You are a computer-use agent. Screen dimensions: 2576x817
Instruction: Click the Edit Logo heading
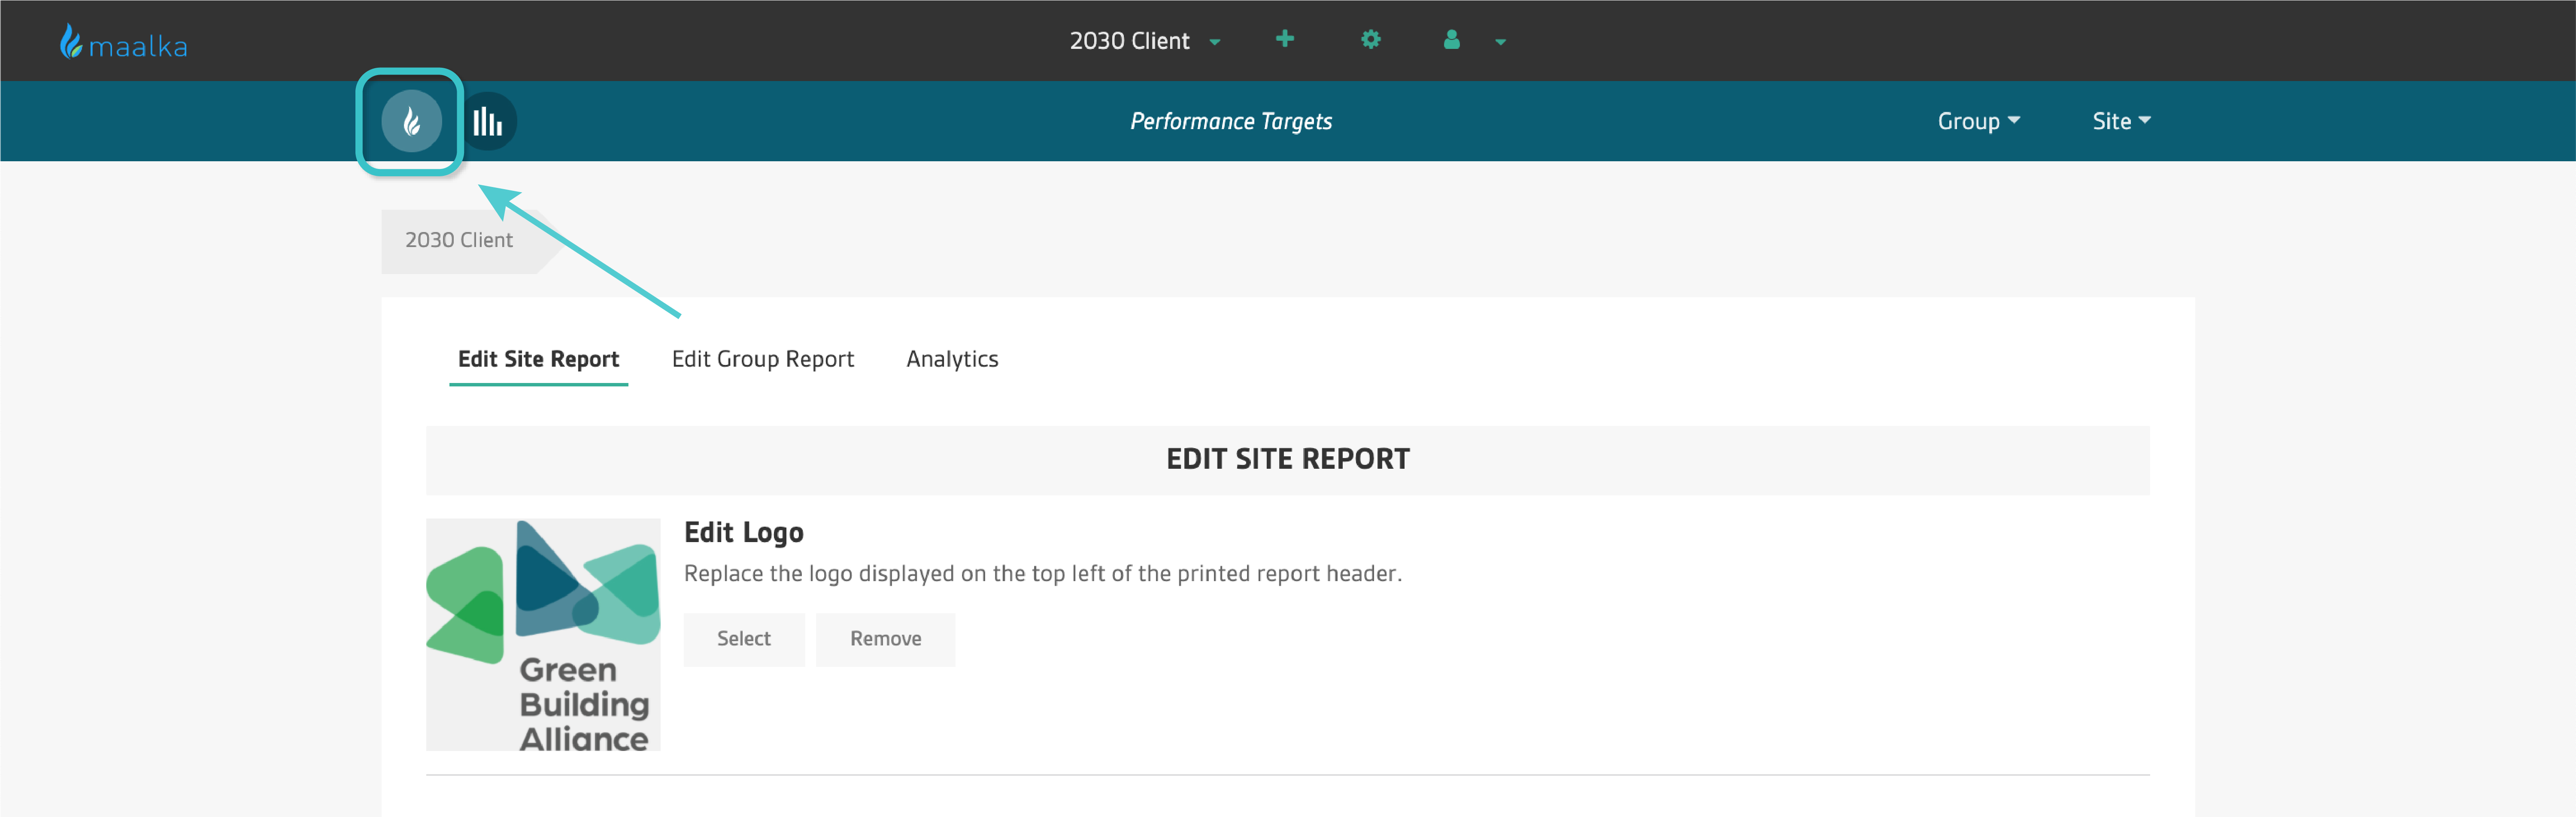[x=744, y=532]
